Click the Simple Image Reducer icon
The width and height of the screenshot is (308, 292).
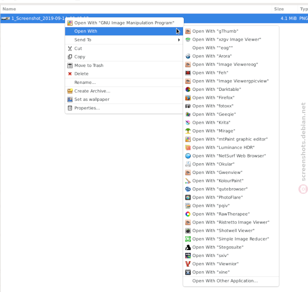[x=188, y=239]
